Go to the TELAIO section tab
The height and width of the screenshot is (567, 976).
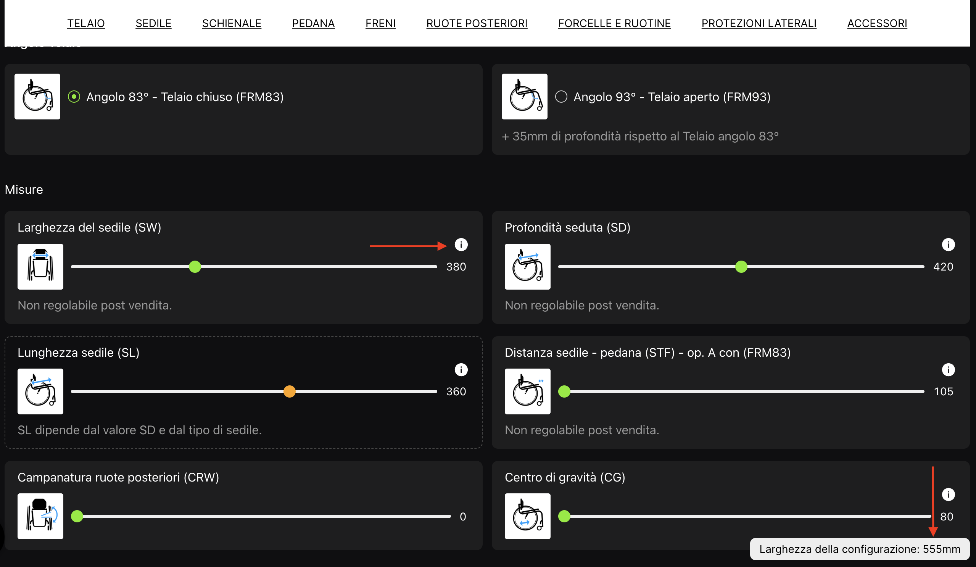pos(86,23)
